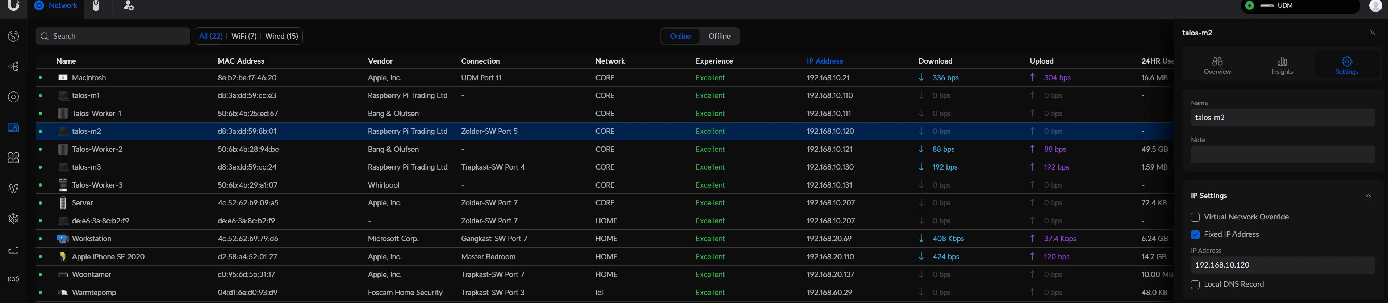Image resolution: width=1388 pixels, height=303 pixels.
Task: Enable Virtual Network Override checkbox
Action: pos(1195,217)
